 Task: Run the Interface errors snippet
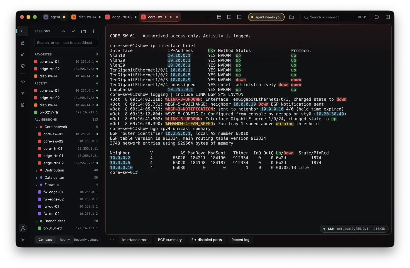click(x=135, y=240)
